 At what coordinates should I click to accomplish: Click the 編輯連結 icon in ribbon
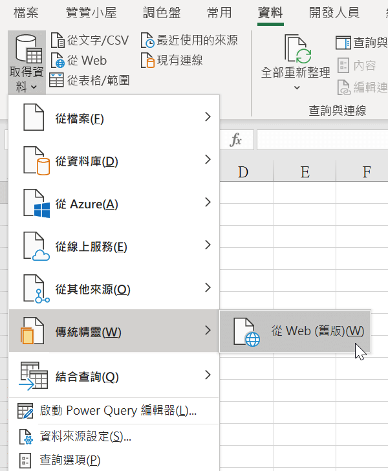(x=344, y=87)
